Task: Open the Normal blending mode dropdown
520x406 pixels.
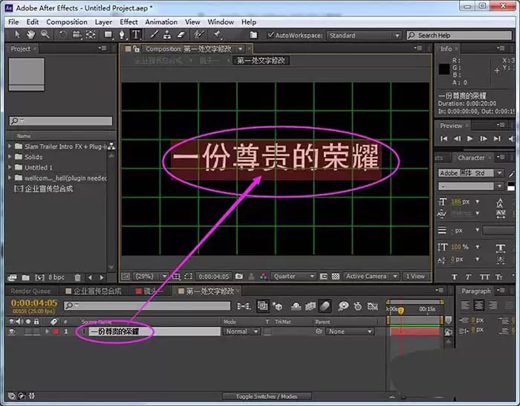Action: click(241, 332)
